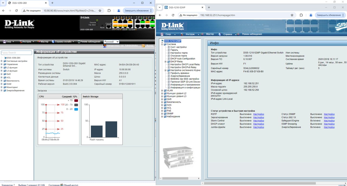Open Настройки link for Jumbo-фрейм
This screenshot has width=347, height=186.
click(259, 127)
